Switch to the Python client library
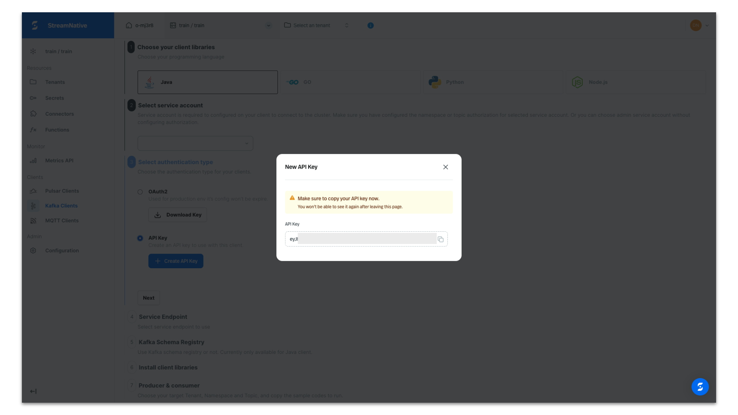This screenshot has height=415, width=738. [x=493, y=82]
